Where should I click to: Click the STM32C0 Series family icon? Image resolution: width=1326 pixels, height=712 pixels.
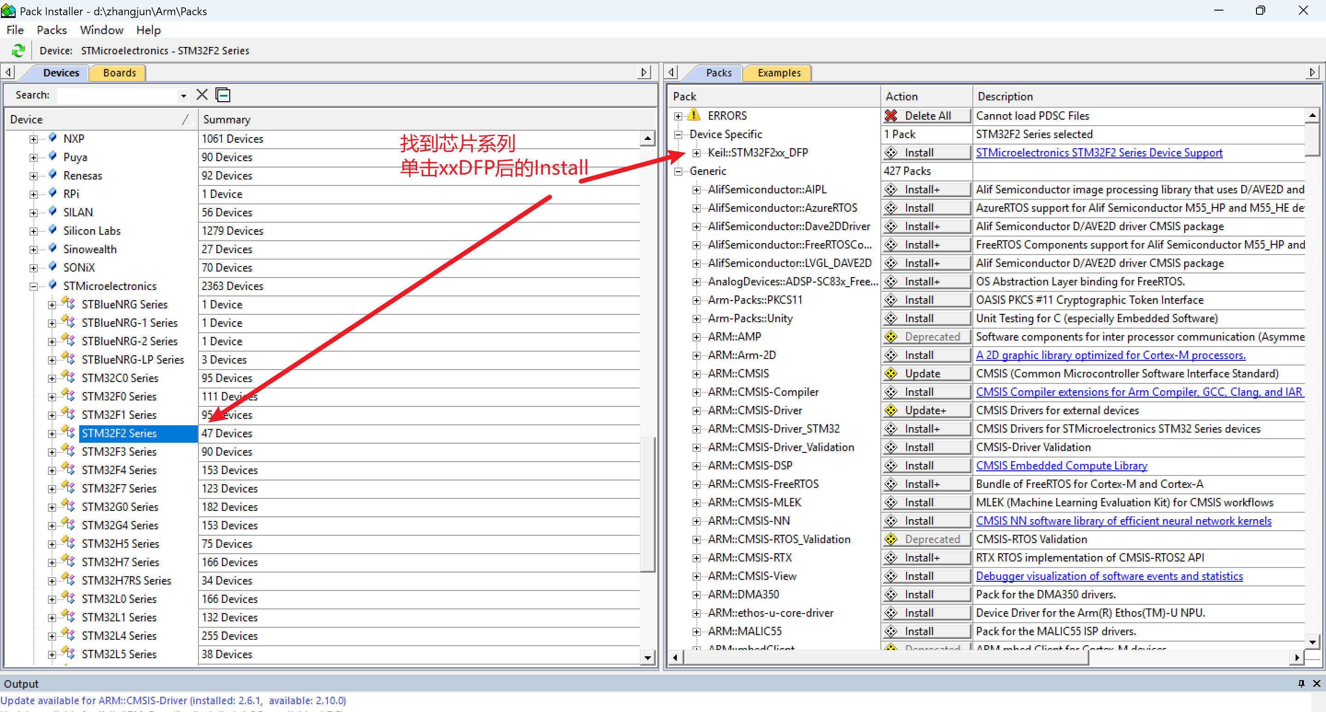click(68, 377)
